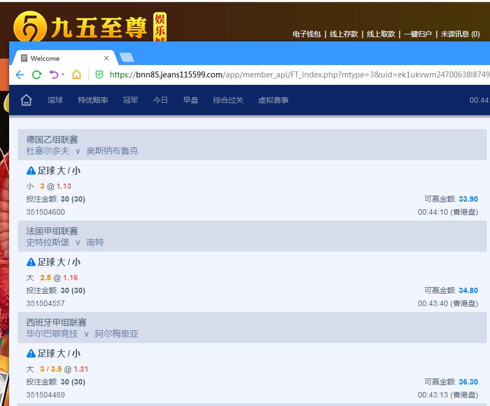Click 线上取款 link in background page
The image size is (490, 406).
pos(381,34)
